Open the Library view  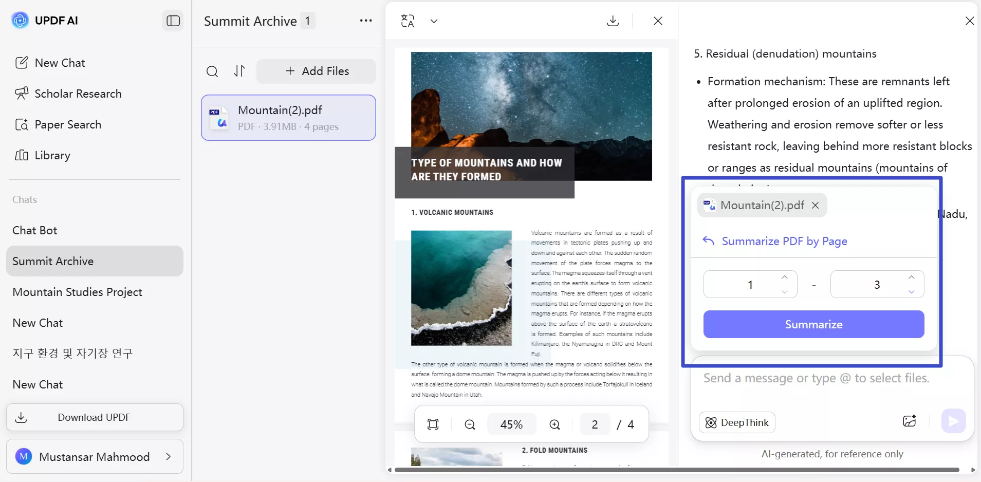(x=52, y=155)
